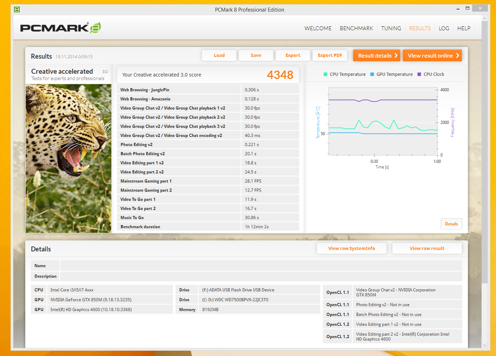
Task: Open Result details
Action: [x=377, y=55]
